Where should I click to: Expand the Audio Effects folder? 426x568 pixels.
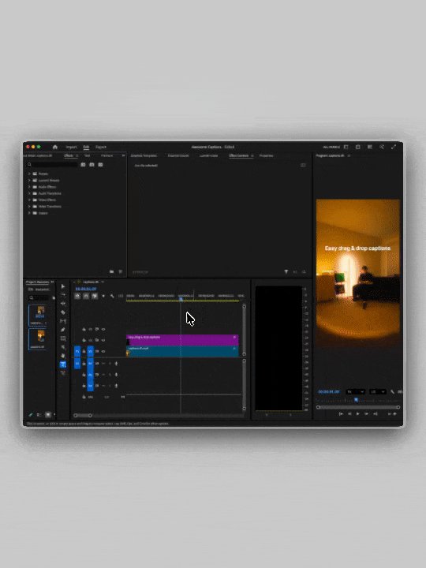tap(29, 186)
